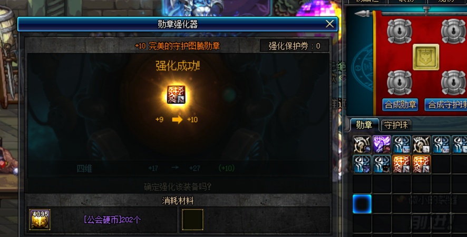Screen dimensions: 467x237
Task: Click the gold shield slot on the banner
Action: [x=425, y=57]
